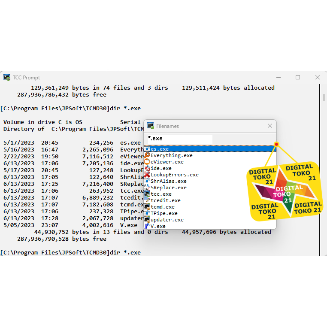Click the TCC Prompt title bar icon

click(x=7, y=77)
